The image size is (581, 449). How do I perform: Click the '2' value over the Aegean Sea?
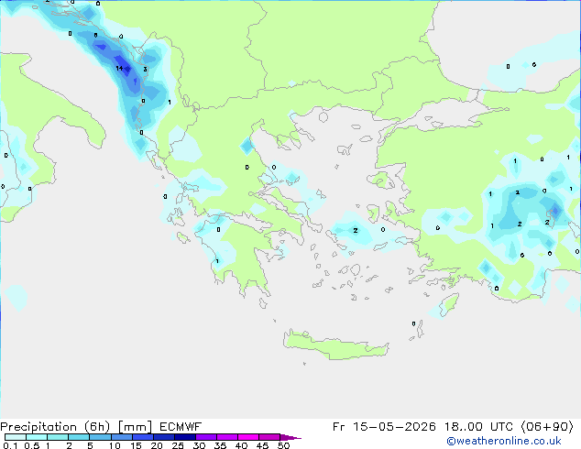356,230
